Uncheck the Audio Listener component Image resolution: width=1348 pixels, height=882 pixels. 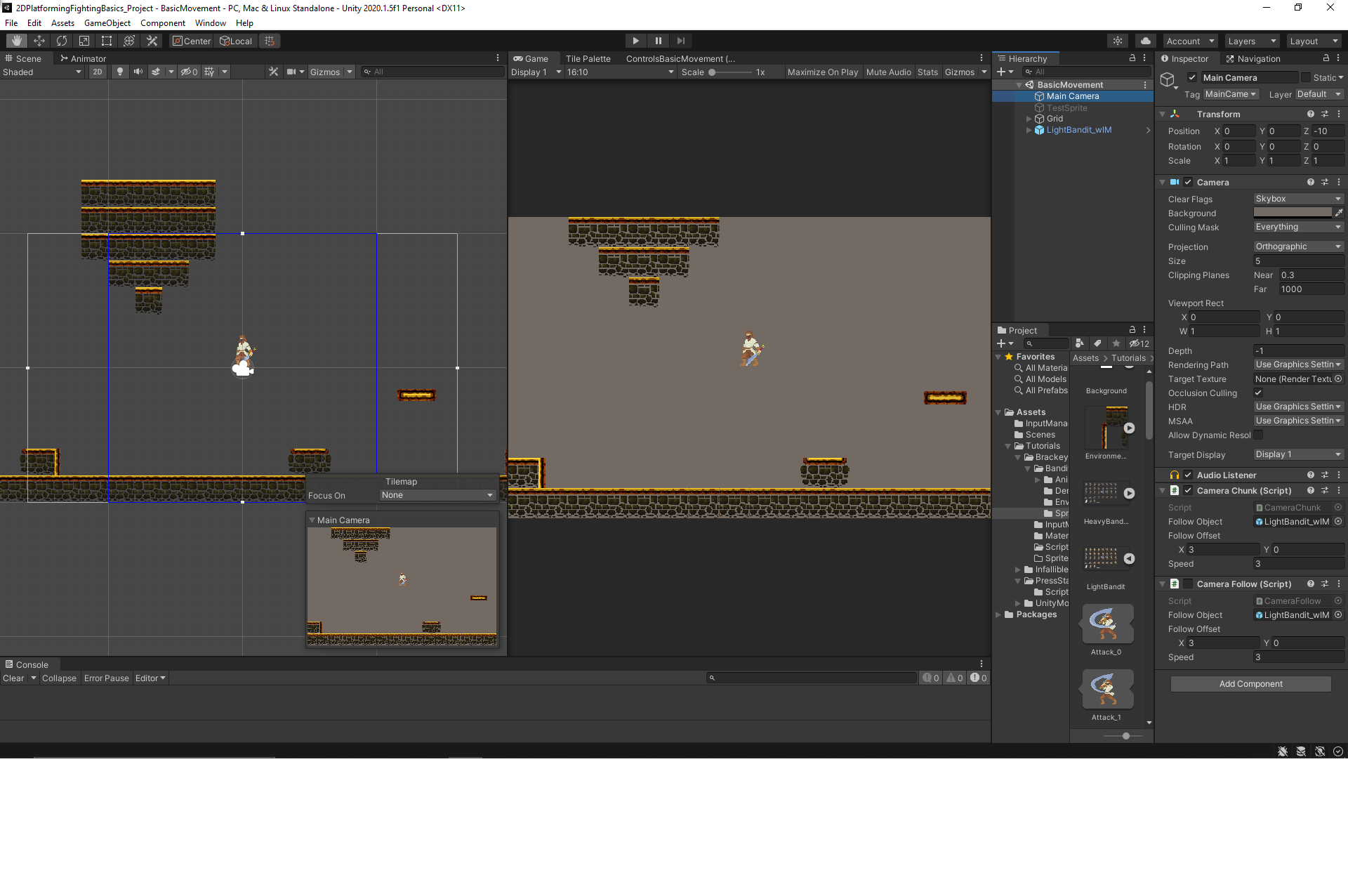point(1188,475)
